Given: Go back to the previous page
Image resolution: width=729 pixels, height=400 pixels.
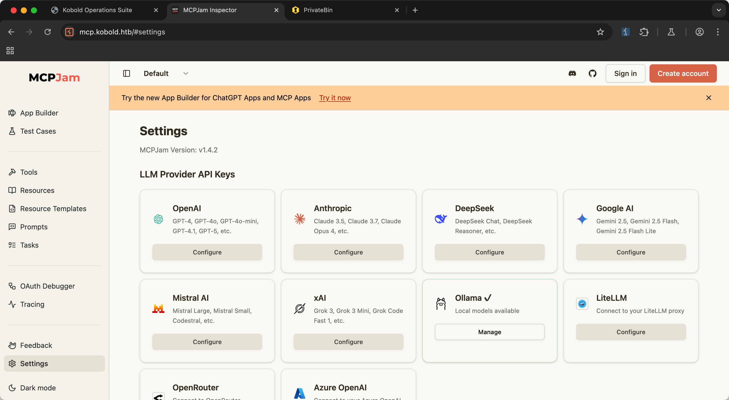Looking at the screenshot, I should [x=11, y=32].
